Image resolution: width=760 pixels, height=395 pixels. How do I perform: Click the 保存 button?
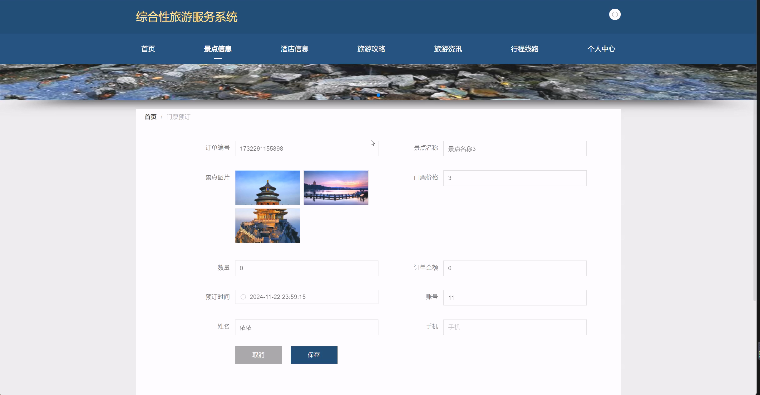[314, 355]
